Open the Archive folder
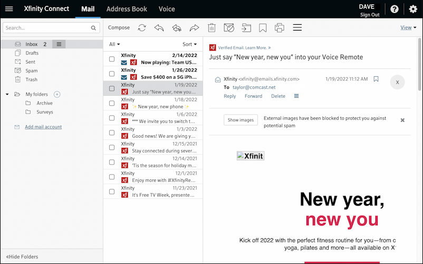The image size is (423, 264). coord(44,103)
